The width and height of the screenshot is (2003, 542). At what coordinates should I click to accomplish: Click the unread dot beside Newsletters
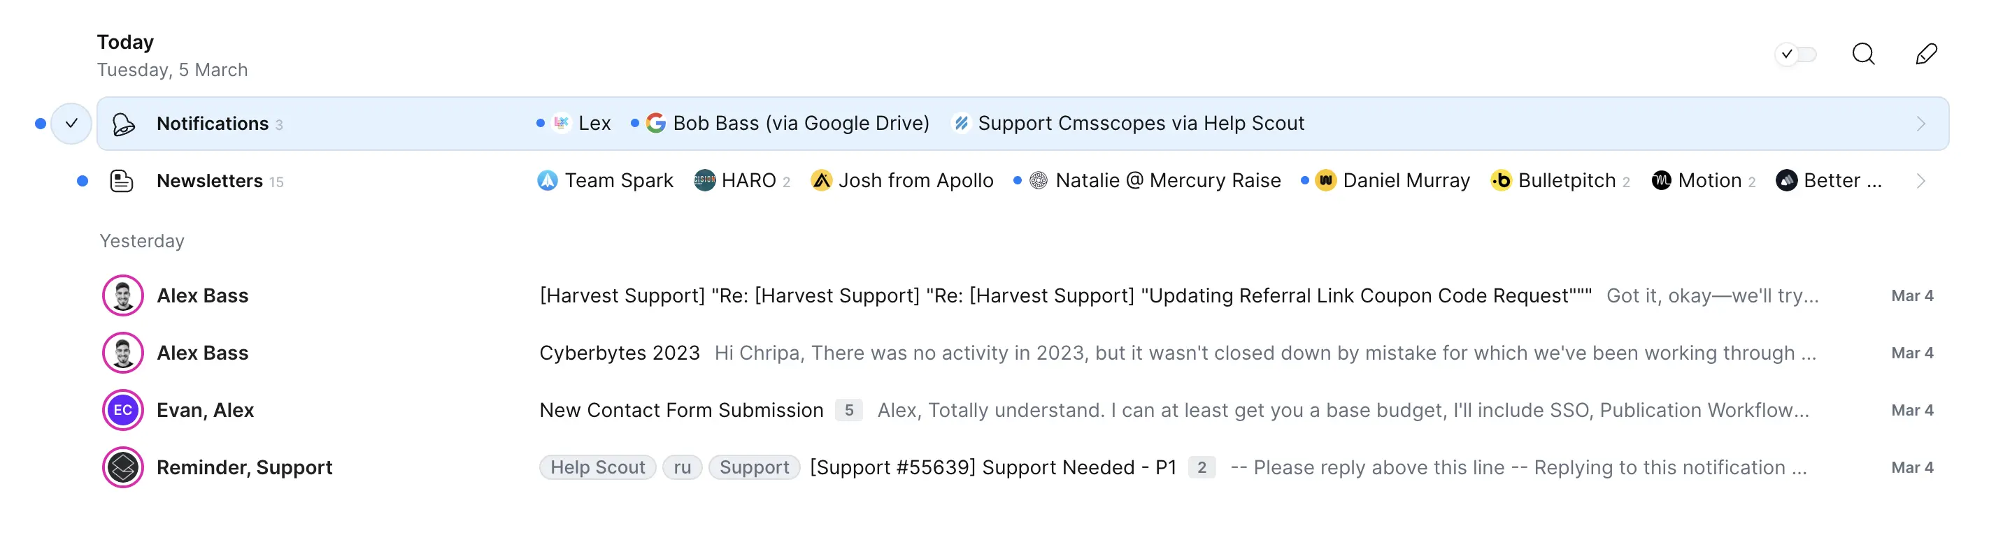tap(83, 182)
